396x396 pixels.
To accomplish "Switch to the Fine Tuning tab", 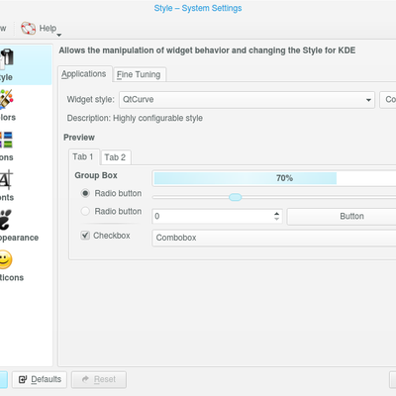I will pyautogui.click(x=139, y=74).
